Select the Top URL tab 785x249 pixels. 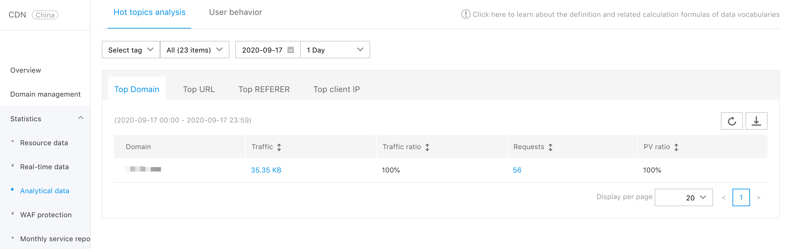click(x=199, y=89)
